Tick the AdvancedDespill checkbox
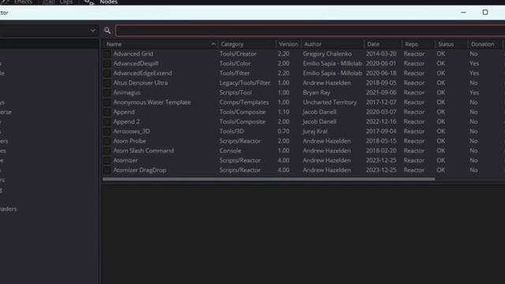The height and width of the screenshot is (284, 505). coord(107,63)
